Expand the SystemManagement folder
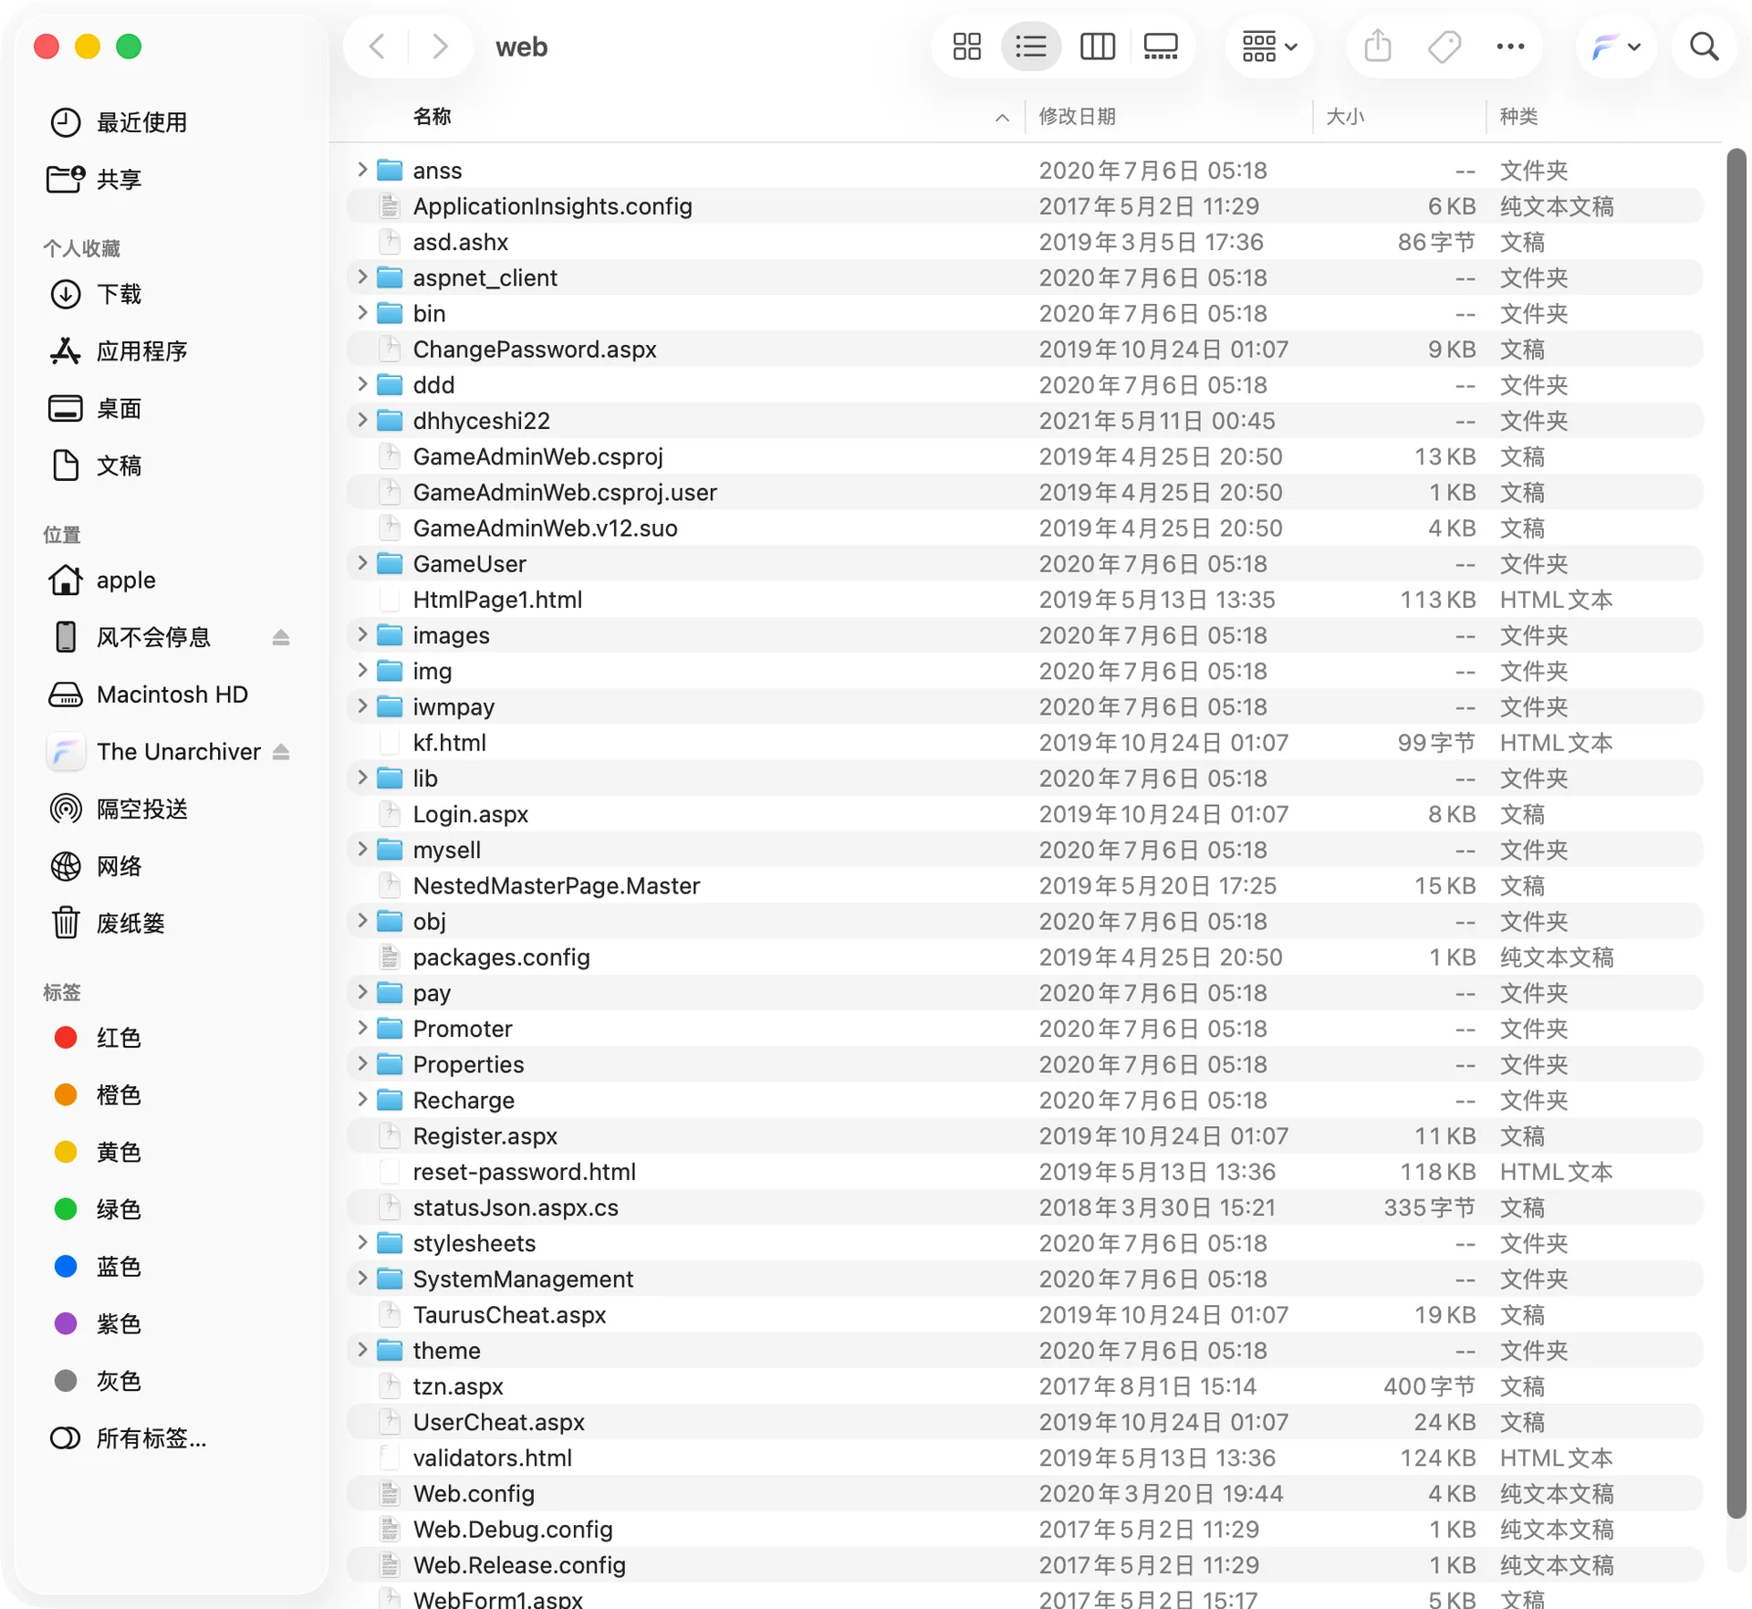The width and height of the screenshot is (1752, 1609). 362,1278
